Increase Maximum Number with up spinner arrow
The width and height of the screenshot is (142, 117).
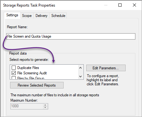(x=45, y=105)
